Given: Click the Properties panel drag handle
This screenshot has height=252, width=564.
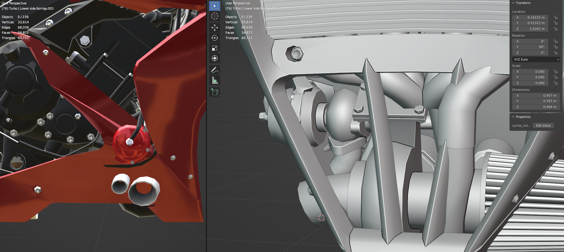Looking at the screenshot, I should pos(559,117).
